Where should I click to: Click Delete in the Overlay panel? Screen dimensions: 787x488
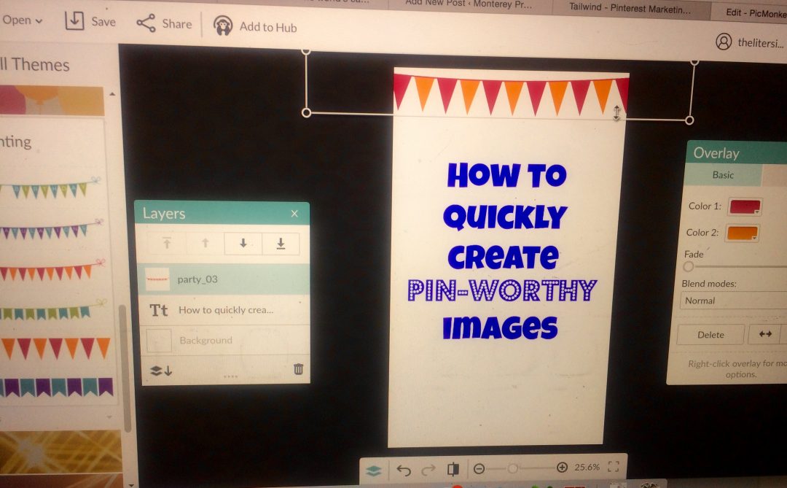(710, 335)
